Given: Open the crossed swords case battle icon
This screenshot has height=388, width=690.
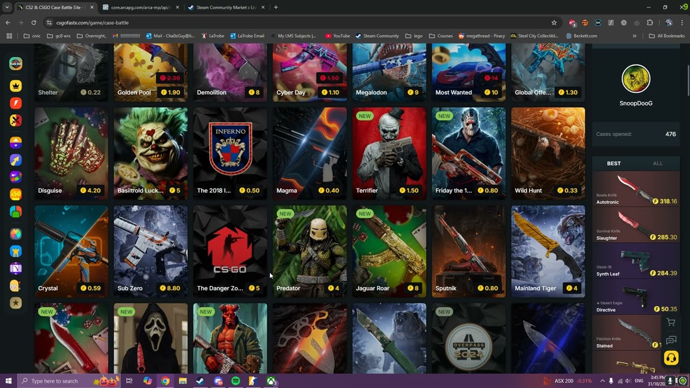Looking at the screenshot, I should pyautogui.click(x=16, y=120).
